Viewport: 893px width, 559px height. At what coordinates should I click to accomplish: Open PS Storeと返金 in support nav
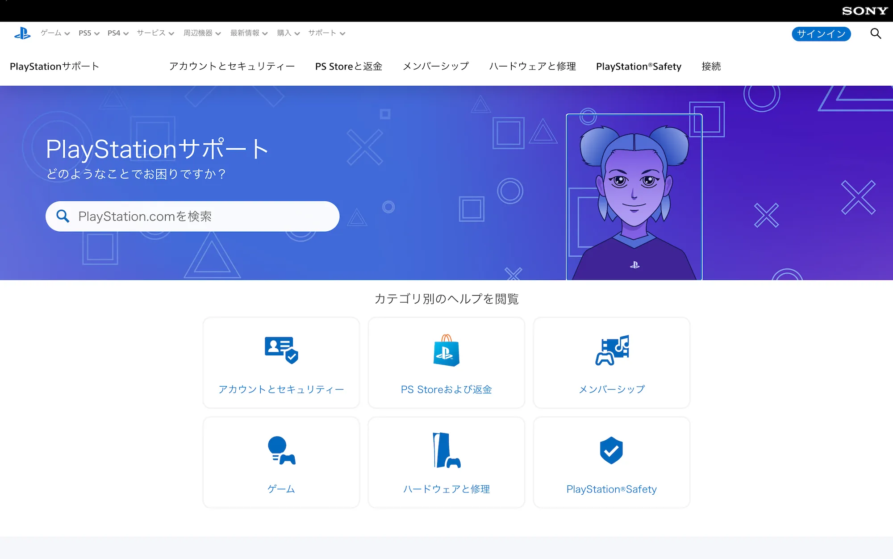click(x=349, y=67)
